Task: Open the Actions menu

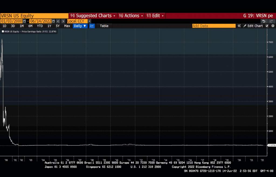Action: tap(131, 16)
